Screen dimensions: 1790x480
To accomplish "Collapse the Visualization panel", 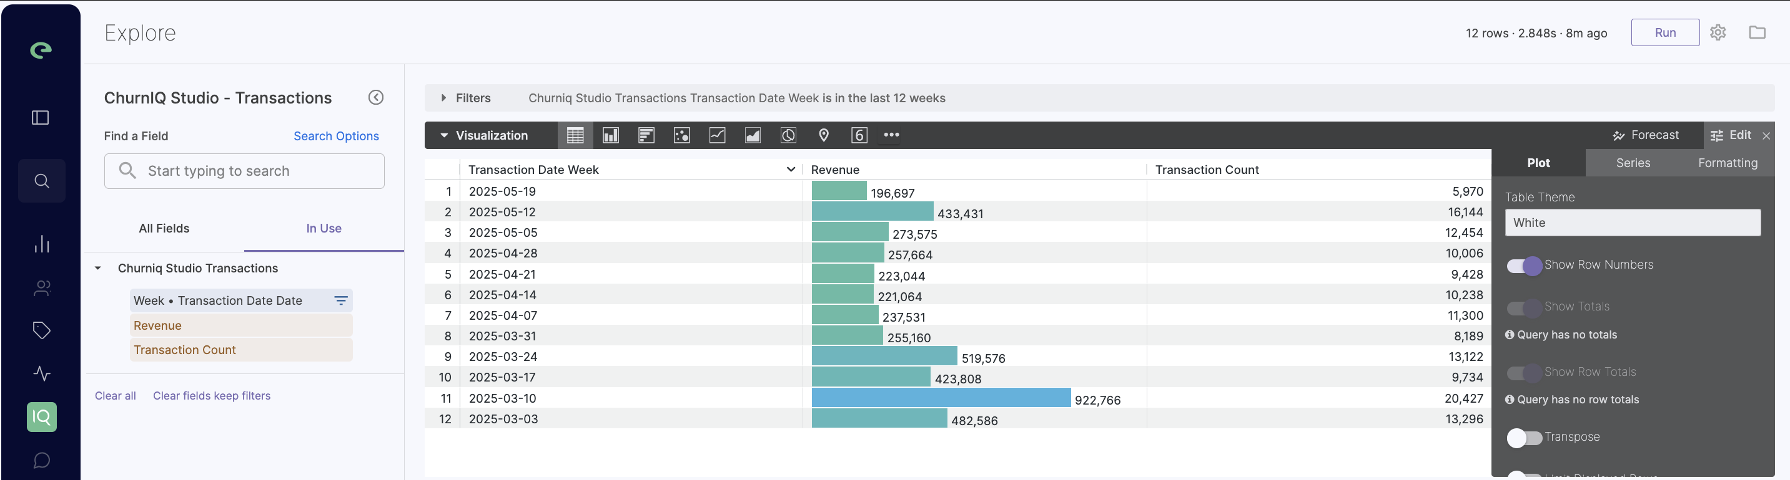I will [x=444, y=135].
